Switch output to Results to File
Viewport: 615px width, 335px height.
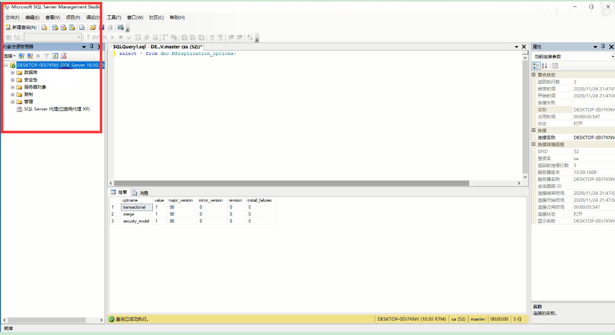[x=201, y=37]
